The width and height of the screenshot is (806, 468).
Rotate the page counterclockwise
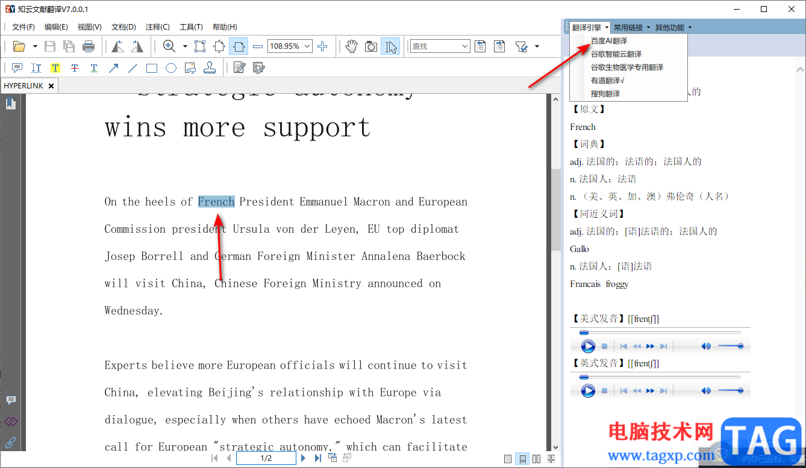pos(118,46)
